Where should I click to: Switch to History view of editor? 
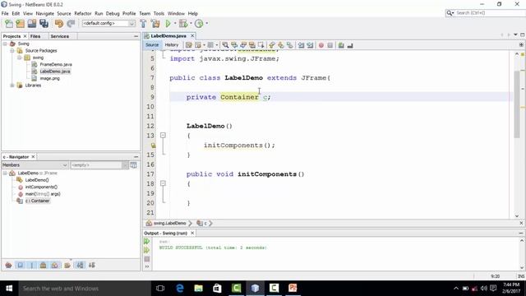pyautogui.click(x=172, y=45)
